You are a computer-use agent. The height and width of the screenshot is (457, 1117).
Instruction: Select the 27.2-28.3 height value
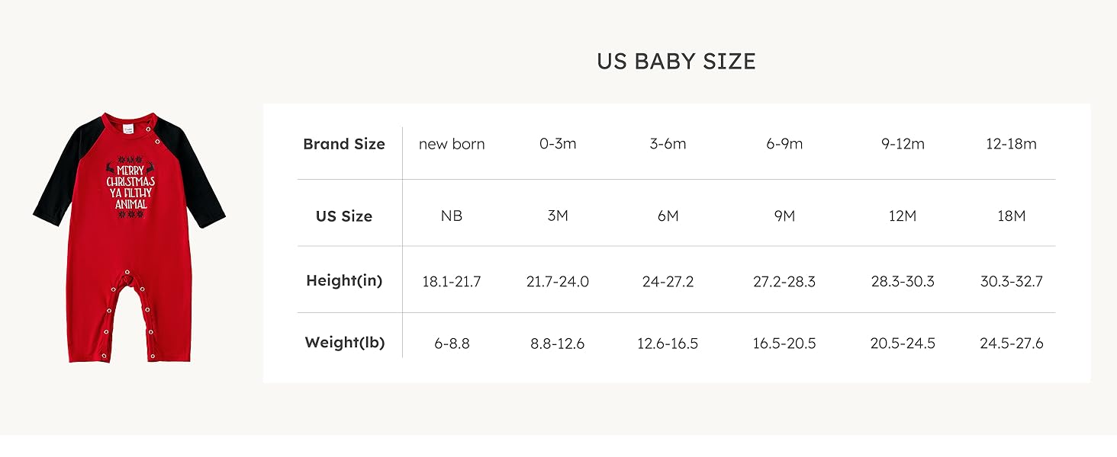[x=784, y=282]
